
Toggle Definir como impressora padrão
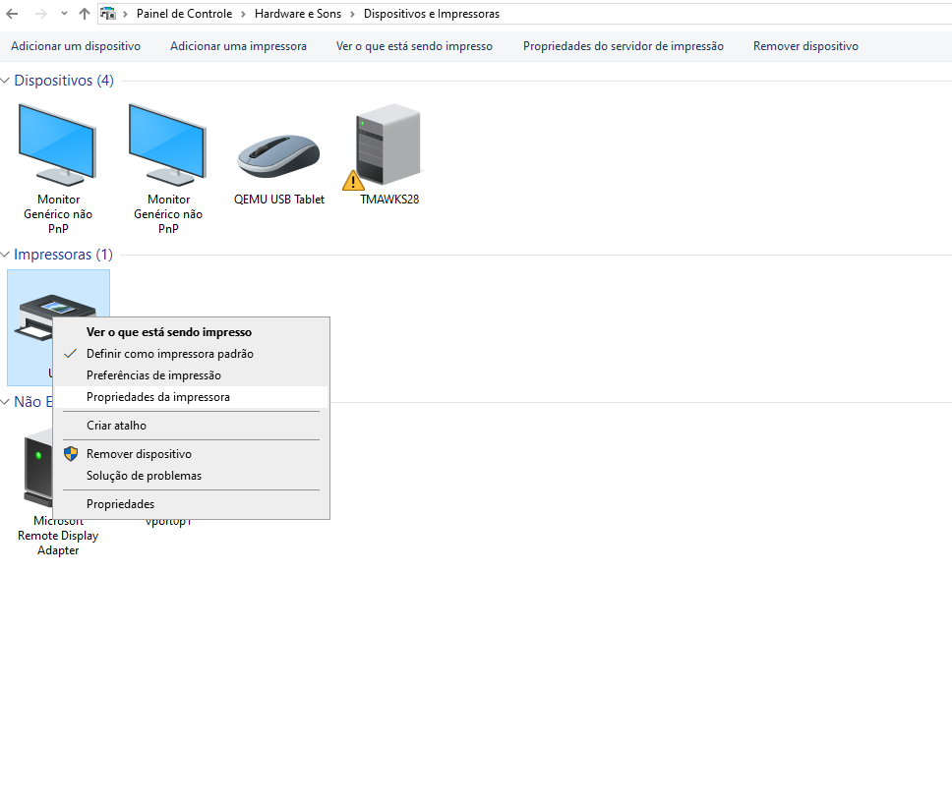(x=169, y=354)
